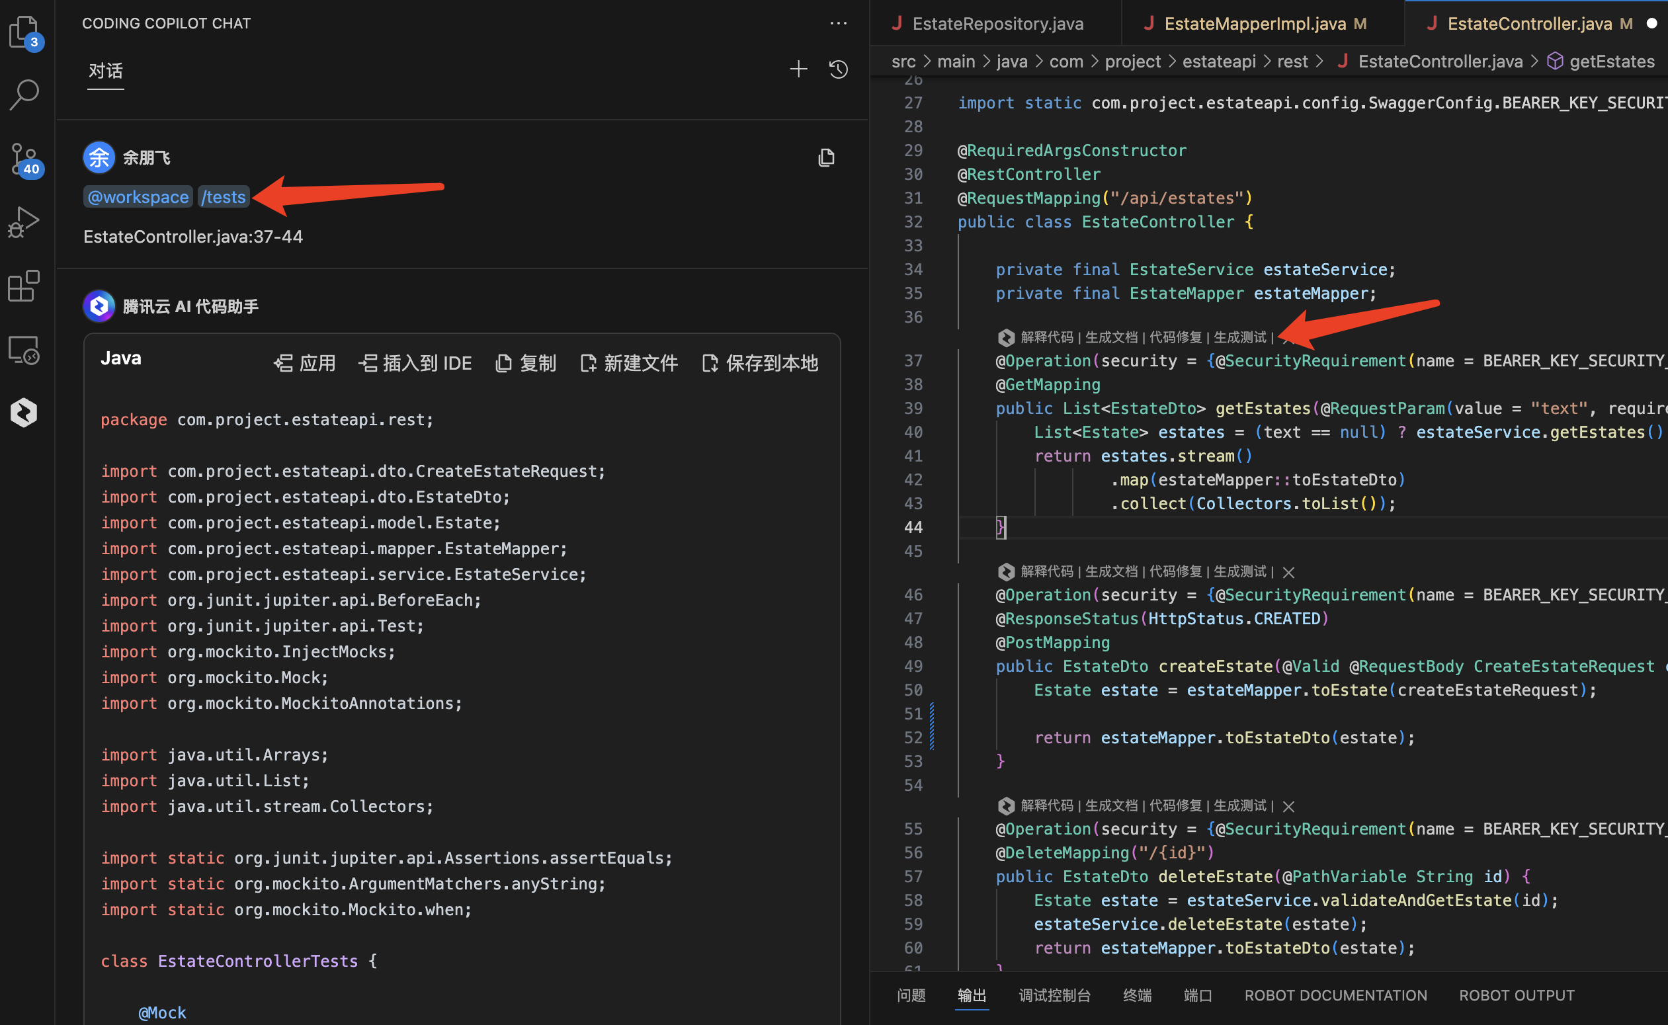Viewport: 1668px width, 1025px height.
Task: Click 生成文档 above line 55
Action: [x=1111, y=805]
